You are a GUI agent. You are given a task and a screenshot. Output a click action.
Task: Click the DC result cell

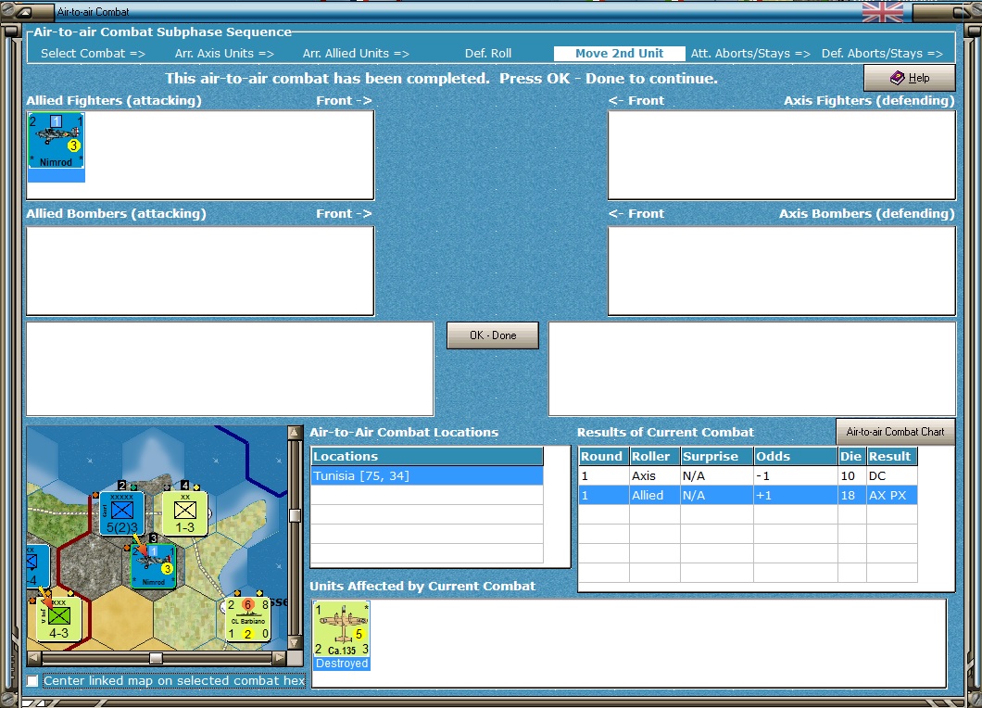(892, 475)
